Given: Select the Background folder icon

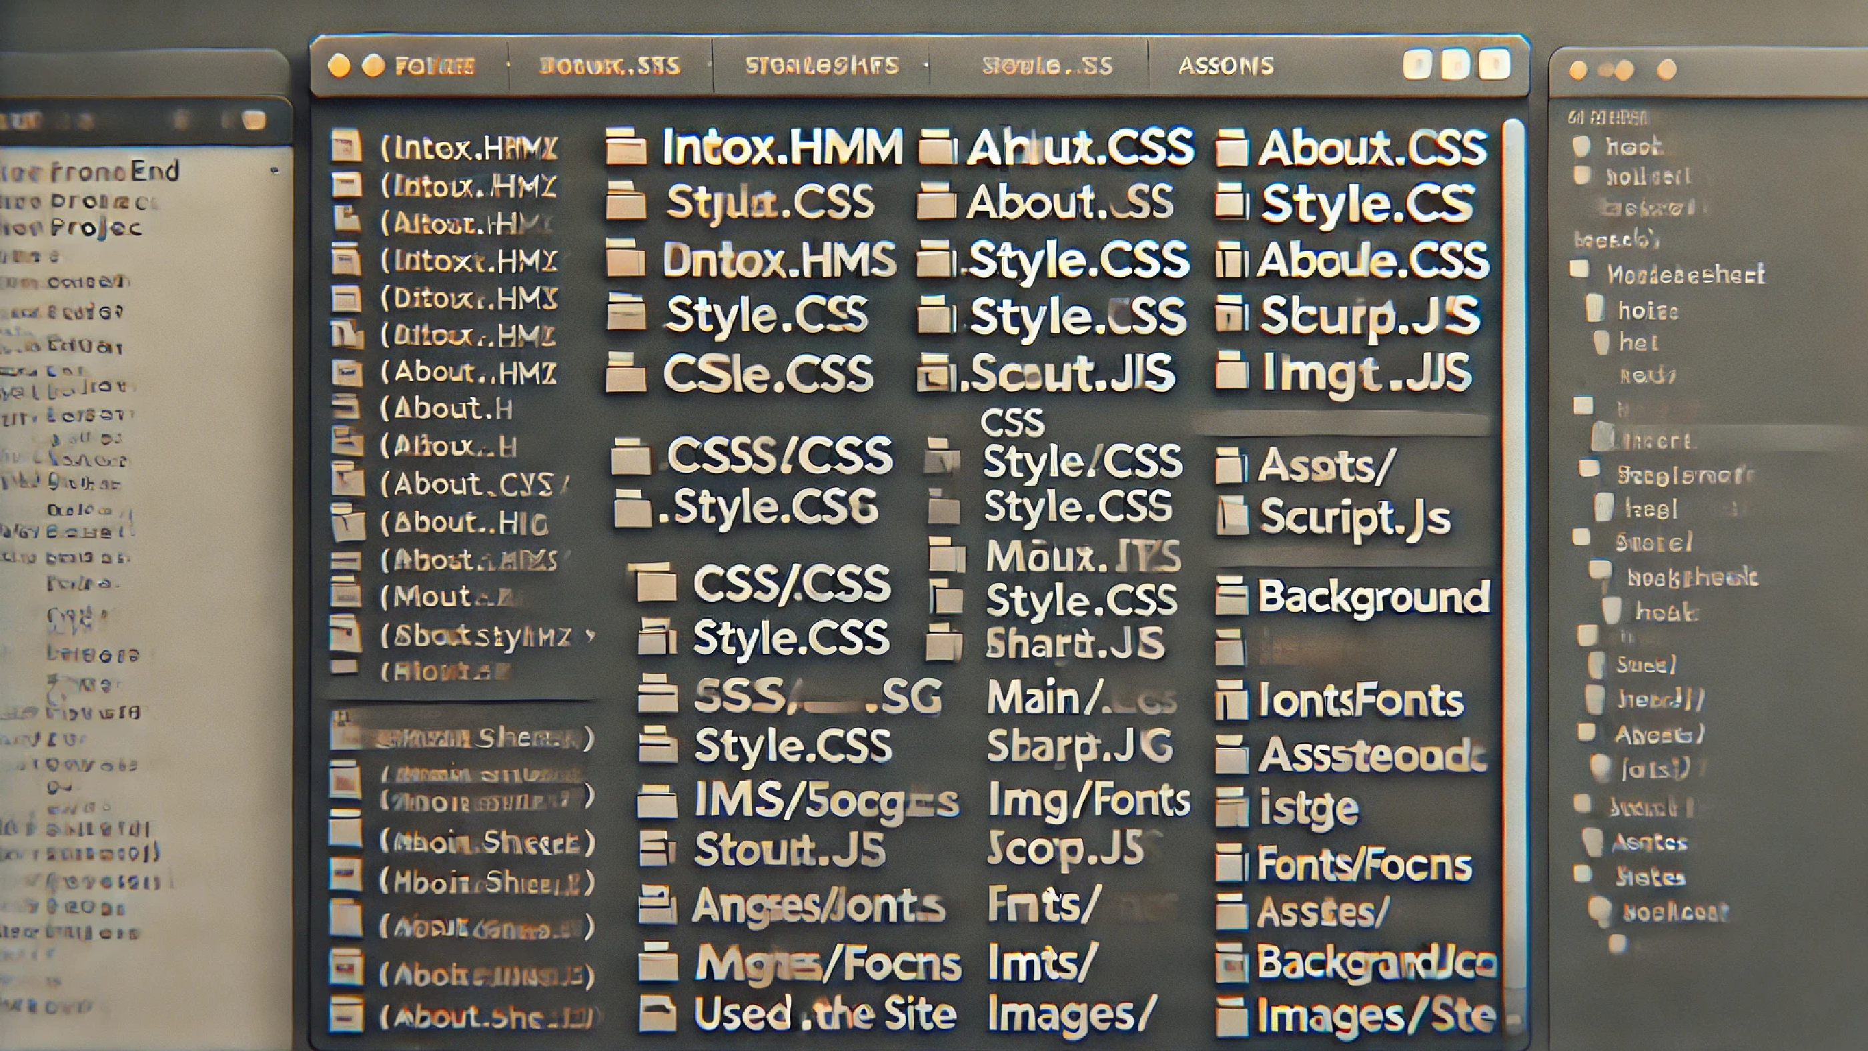Looking at the screenshot, I should (x=1233, y=597).
